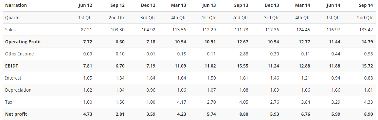Select the Sep 14 column header
This screenshot has width=378, height=120.
pos(366,5)
